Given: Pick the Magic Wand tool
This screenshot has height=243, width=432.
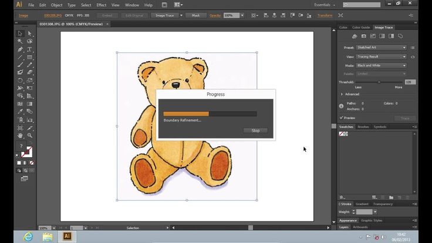Looking at the screenshot, I should (x=20, y=41).
